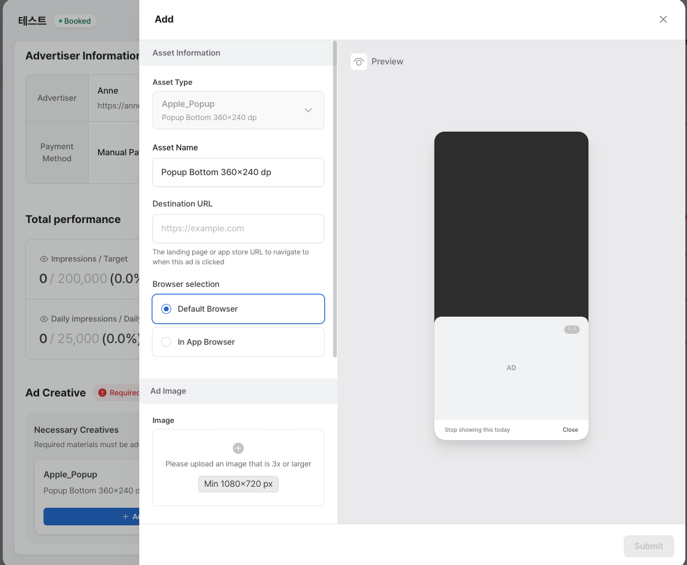The height and width of the screenshot is (565, 687).
Task: Click the eye icon beside Impressions / Target
Action: [44, 259]
